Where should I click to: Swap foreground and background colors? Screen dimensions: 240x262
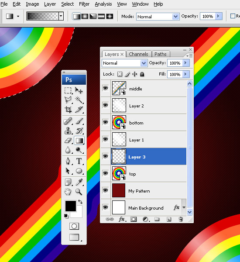pyautogui.click(x=80, y=202)
